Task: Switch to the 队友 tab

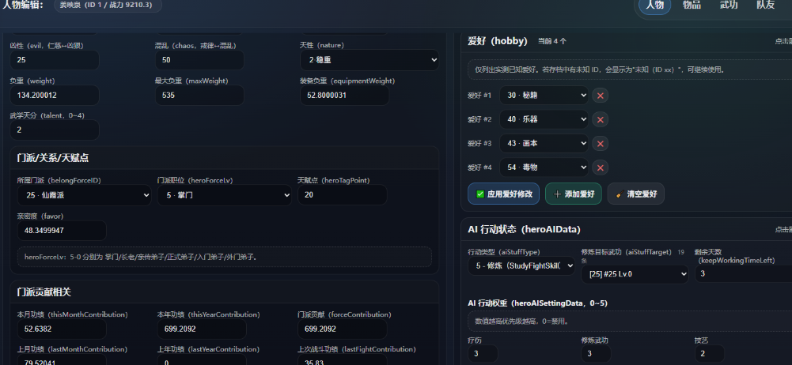Action: tap(766, 5)
